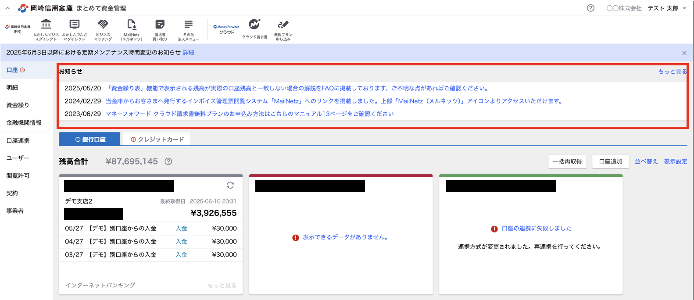Open おかしんビジネスダイレクト bank icon
The height and width of the screenshot is (300, 694).
[x=46, y=30]
